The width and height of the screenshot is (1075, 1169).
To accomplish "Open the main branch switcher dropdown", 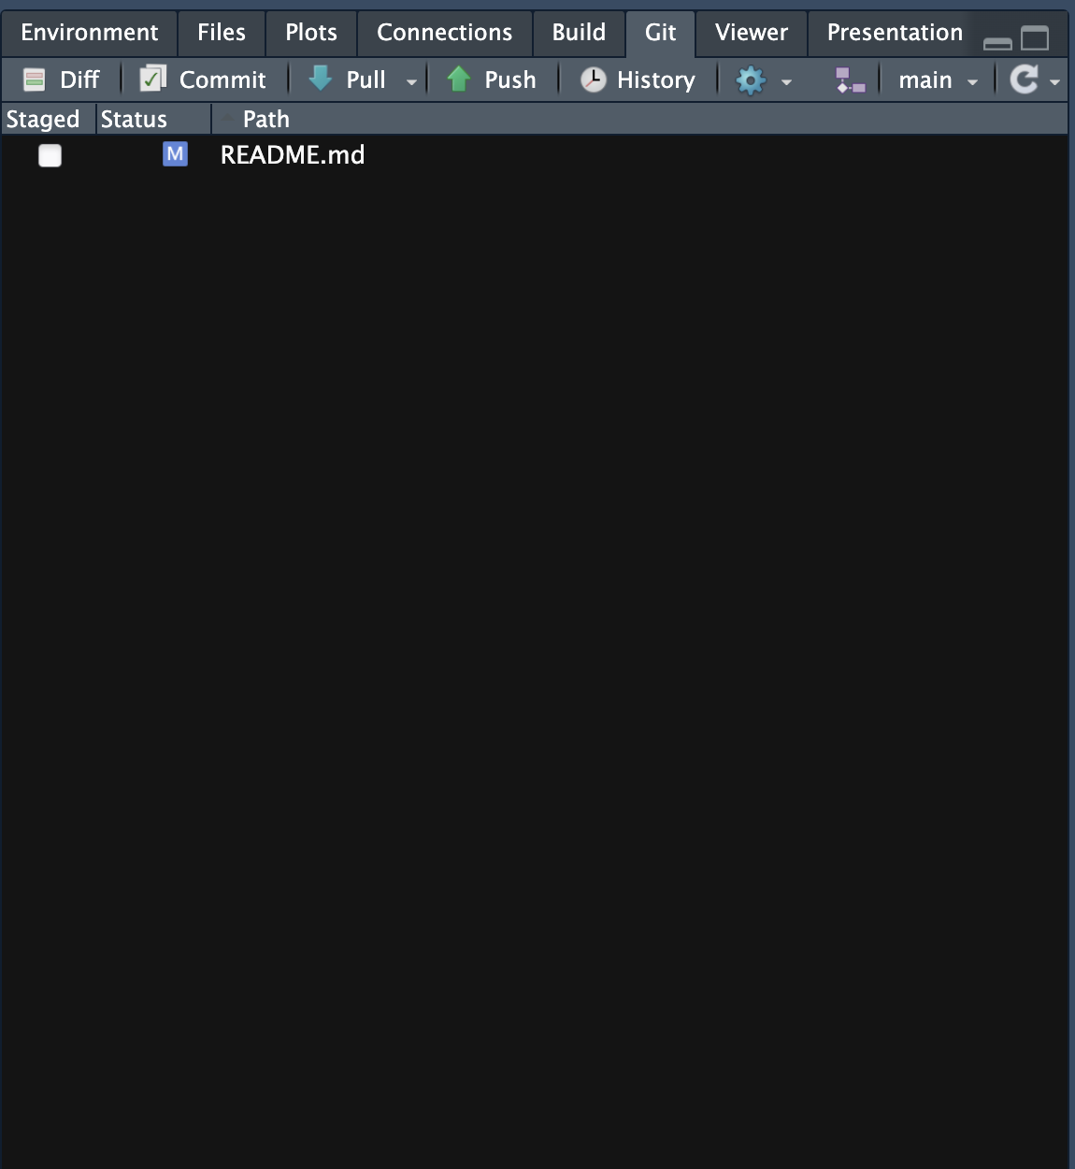I will (x=938, y=81).
